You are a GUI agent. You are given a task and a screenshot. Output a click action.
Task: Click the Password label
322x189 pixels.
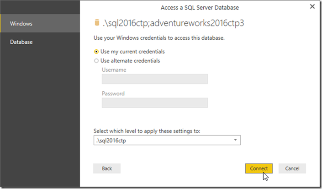coord(113,94)
